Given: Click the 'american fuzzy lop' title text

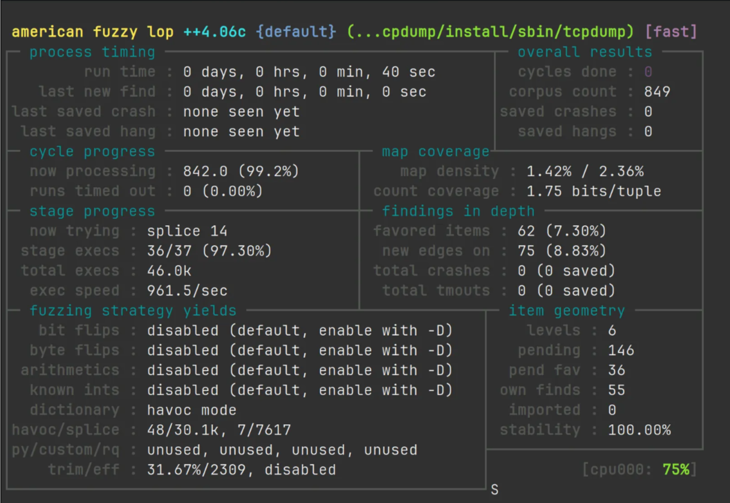Looking at the screenshot, I should 92,32.
